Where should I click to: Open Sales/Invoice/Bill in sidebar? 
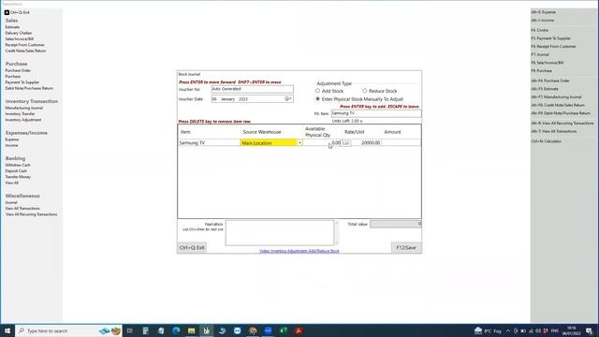[20, 39]
